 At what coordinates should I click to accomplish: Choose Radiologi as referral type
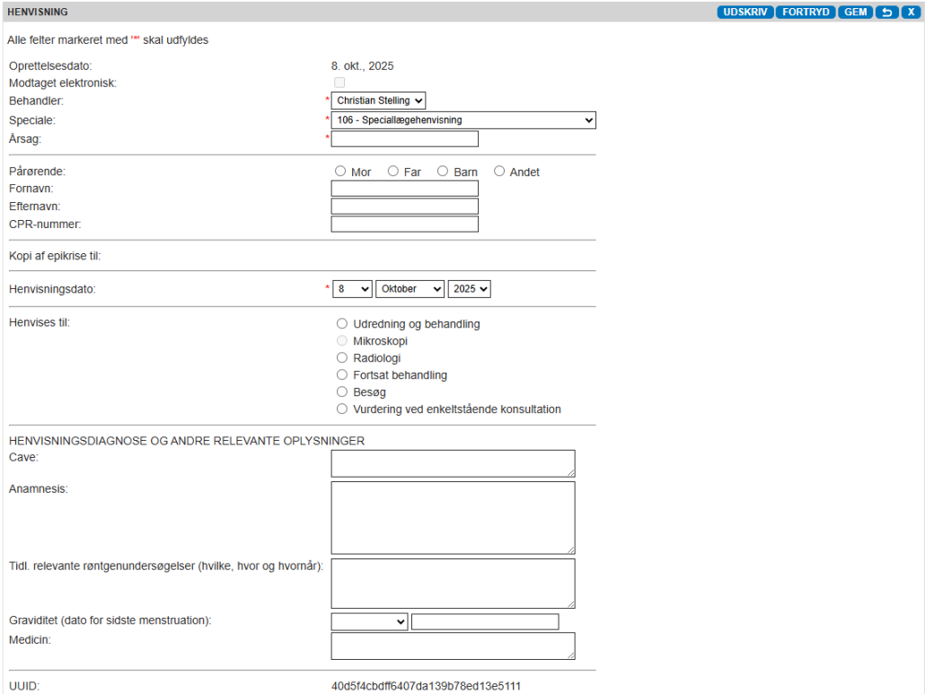point(341,358)
